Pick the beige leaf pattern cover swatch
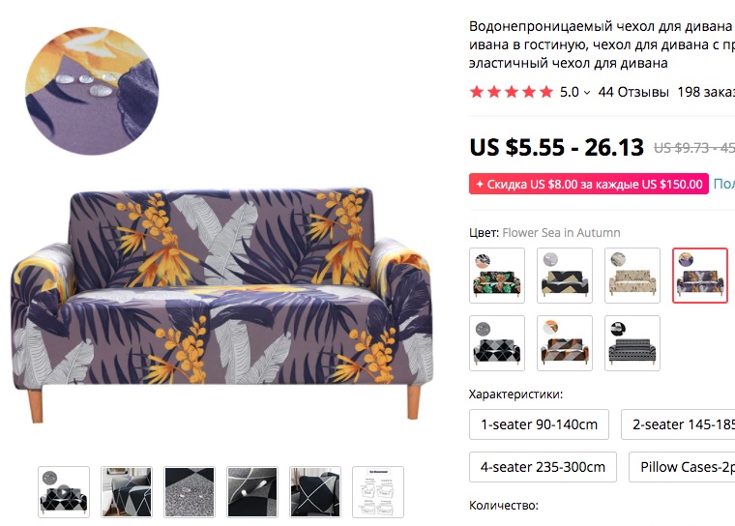Viewport: 735px width, 526px height. point(632,276)
